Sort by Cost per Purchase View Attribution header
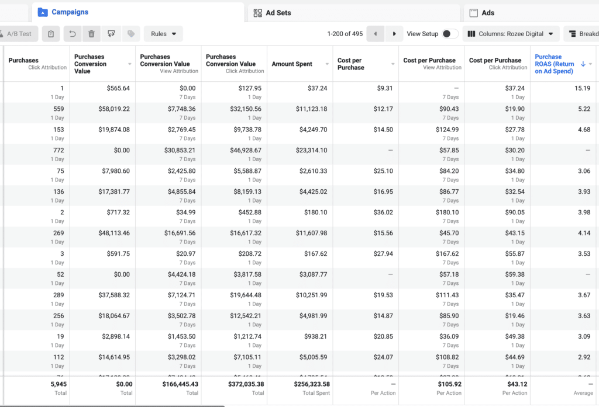 432,64
